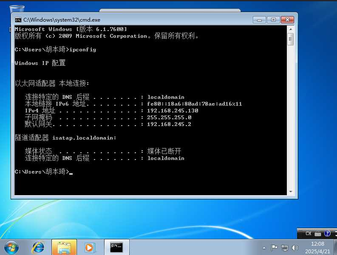Click the subnet mask 255.255.255.0
Screen dimensions: 337x255
pyautogui.click(x=169, y=118)
